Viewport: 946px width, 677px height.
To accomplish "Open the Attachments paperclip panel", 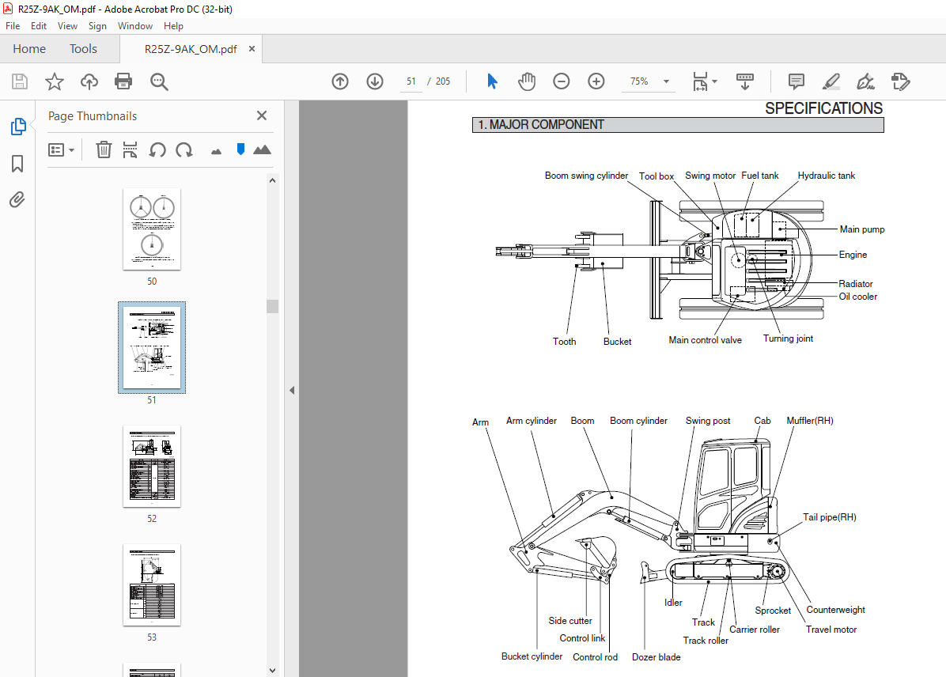I will pos(17,200).
